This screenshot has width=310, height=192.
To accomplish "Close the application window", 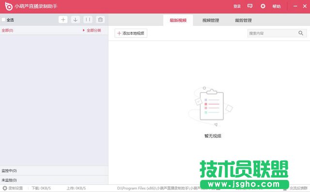I will click(305, 6).
